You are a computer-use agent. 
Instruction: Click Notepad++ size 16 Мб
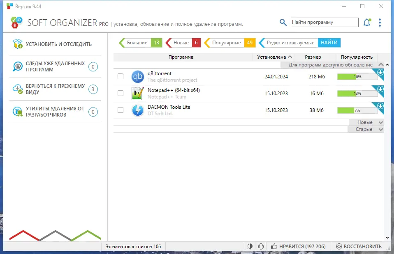pyautogui.click(x=317, y=93)
